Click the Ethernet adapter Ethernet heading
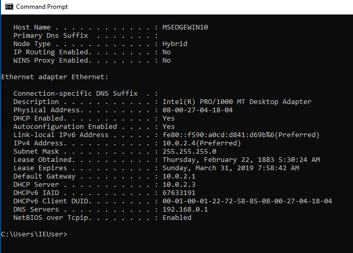Screen dimensions: 353x253 click(x=55, y=77)
